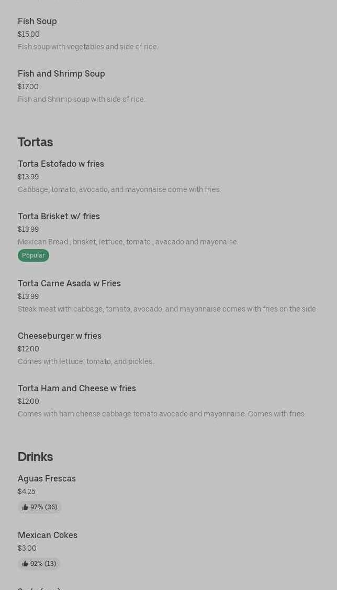Click the $4.25 price under Aguas Frescas
This screenshot has height=590, width=337.
pos(27,491)
